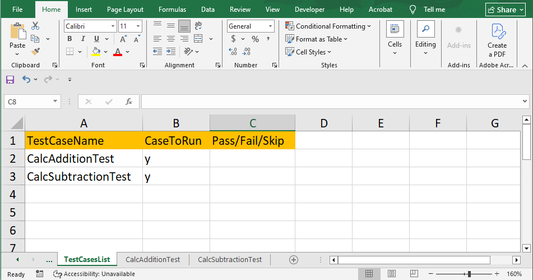This screenshot has width=533, height=280.
Task: Increase decimal places
Action: click(233, 52)
